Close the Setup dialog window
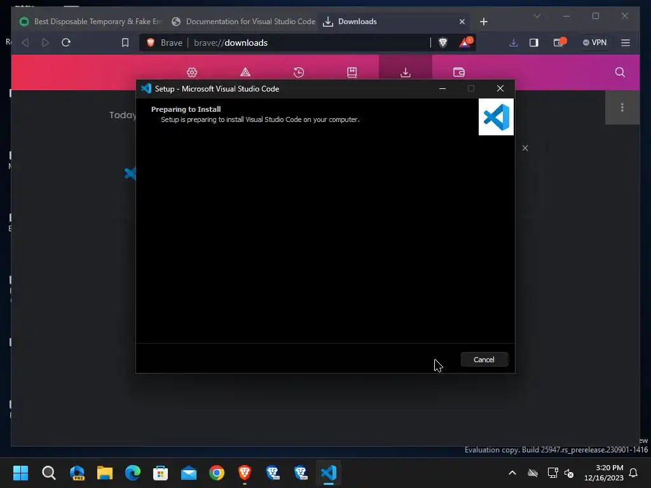This screenshot has width=651, height=488. 500,88
